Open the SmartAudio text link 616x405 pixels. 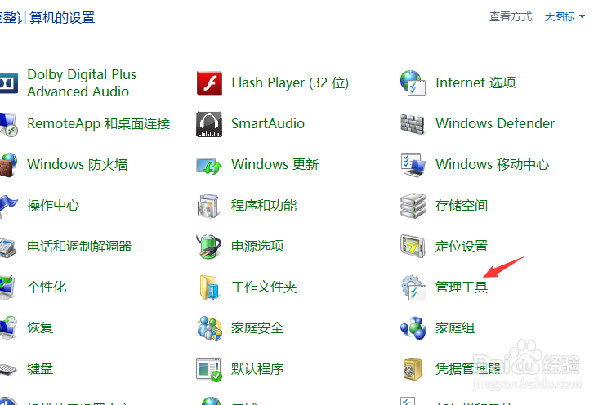click(268, 124)
